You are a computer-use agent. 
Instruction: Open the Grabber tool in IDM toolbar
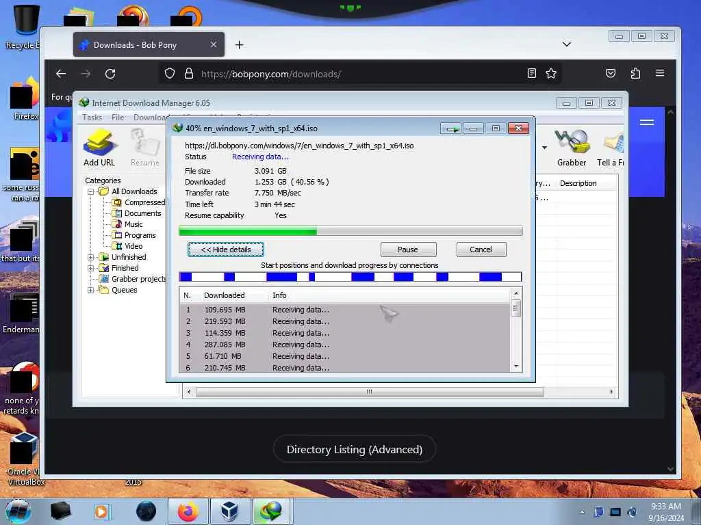[572, 148]
